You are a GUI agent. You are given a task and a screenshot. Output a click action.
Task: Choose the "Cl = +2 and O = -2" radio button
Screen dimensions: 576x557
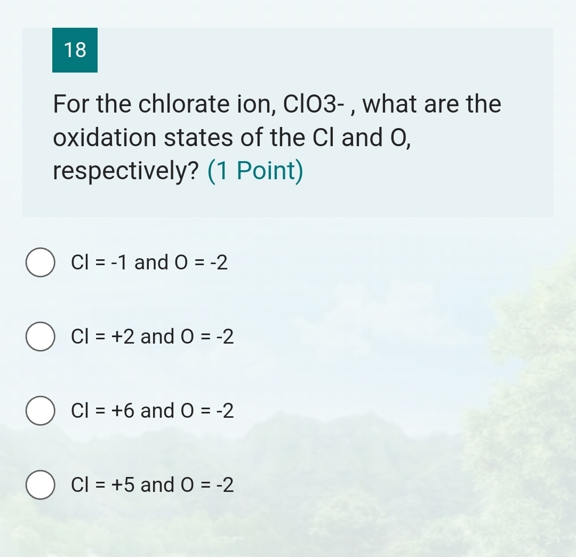pos(40,337)
